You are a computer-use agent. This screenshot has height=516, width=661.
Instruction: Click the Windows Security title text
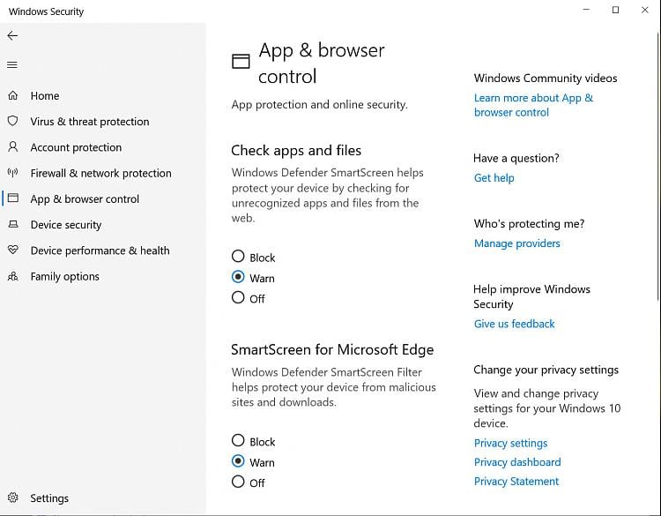point(46,11)
